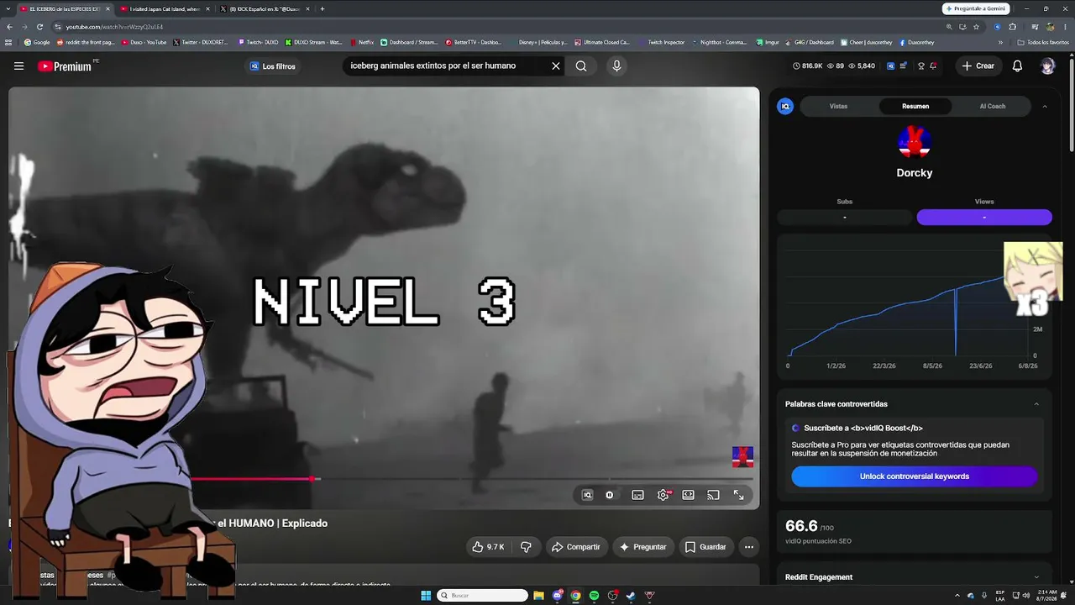The image size is (1075, 605).
Task: Show more bookmarks overflow chevron
Action: pyautogui.click(x=1000, y=42)
